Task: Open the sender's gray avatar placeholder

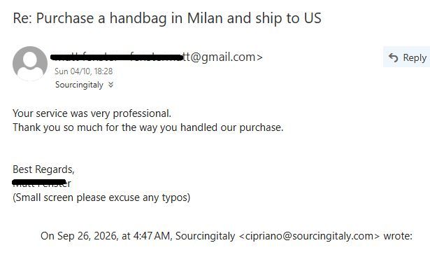Action: coord(30,64)
